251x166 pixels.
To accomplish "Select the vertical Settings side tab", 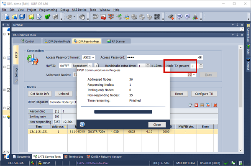I will tap(16, 75).
